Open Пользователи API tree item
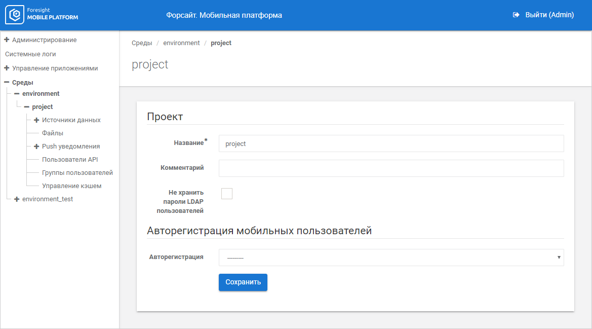592x329 pixels. click(x=70, y=160)
